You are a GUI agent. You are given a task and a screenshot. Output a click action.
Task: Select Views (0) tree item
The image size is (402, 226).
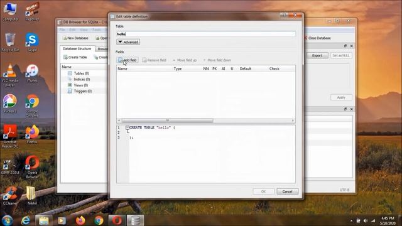tap(81, 85)
